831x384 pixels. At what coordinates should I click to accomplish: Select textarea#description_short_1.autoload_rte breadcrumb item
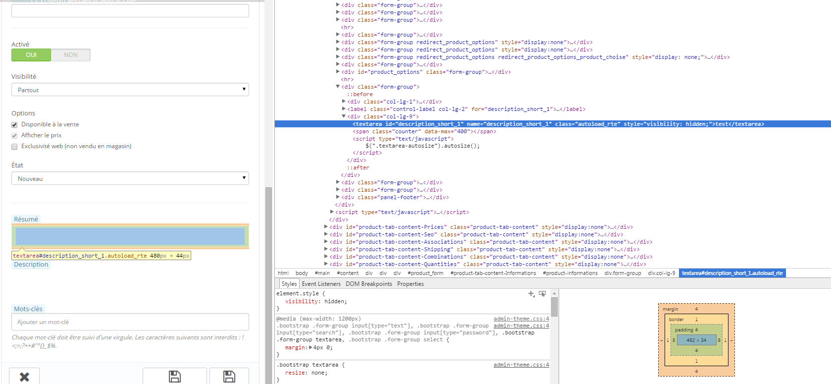click(732, 273)
